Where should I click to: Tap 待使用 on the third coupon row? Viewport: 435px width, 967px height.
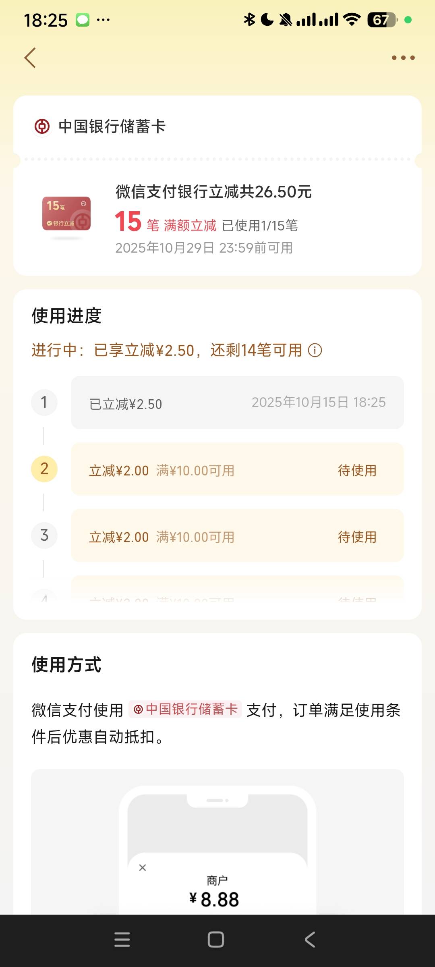[357, 537]
